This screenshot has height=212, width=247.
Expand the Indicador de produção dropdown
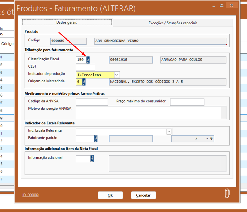[117, 75]
